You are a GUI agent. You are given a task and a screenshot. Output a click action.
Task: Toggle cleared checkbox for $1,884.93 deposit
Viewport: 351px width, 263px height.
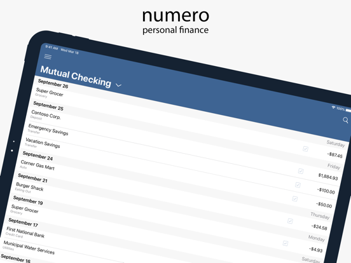[301, 171]
